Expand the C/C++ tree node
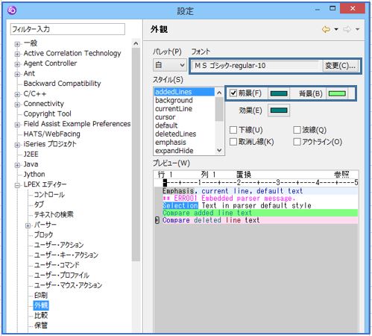The image size is (372, 336). coord(17,94)
